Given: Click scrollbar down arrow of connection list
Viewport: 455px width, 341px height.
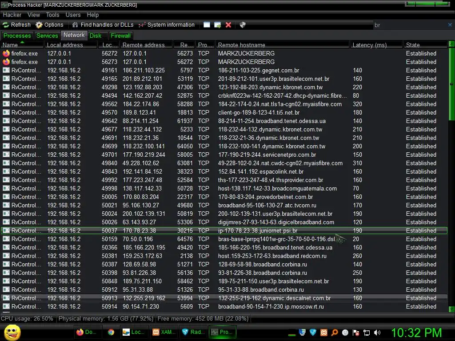Looking at the screenshot, I should [451, 309].
